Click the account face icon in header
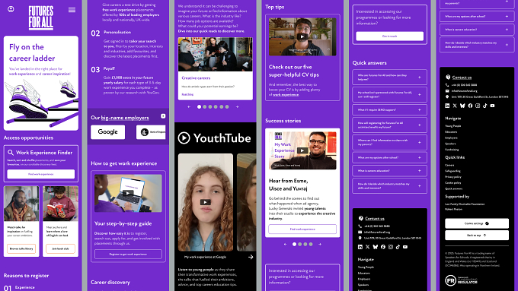518x291 pixels. click(x=11, y=9)
